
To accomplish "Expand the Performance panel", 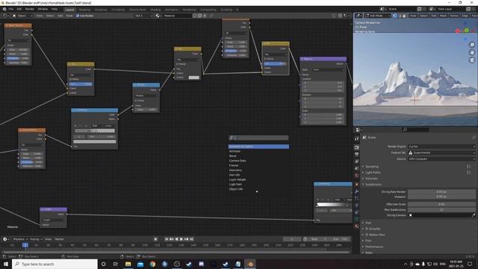I will [x=374, y=247].
